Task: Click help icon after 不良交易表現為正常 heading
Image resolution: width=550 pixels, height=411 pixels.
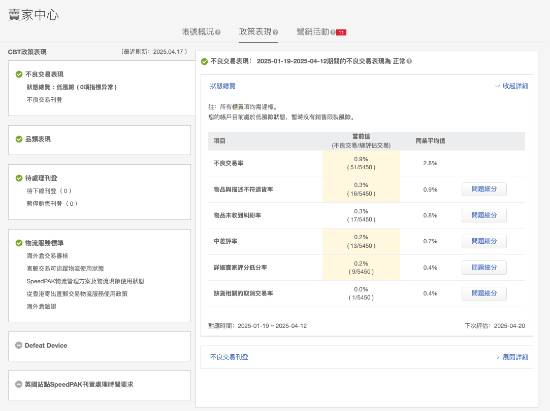Action: (409, 61)
